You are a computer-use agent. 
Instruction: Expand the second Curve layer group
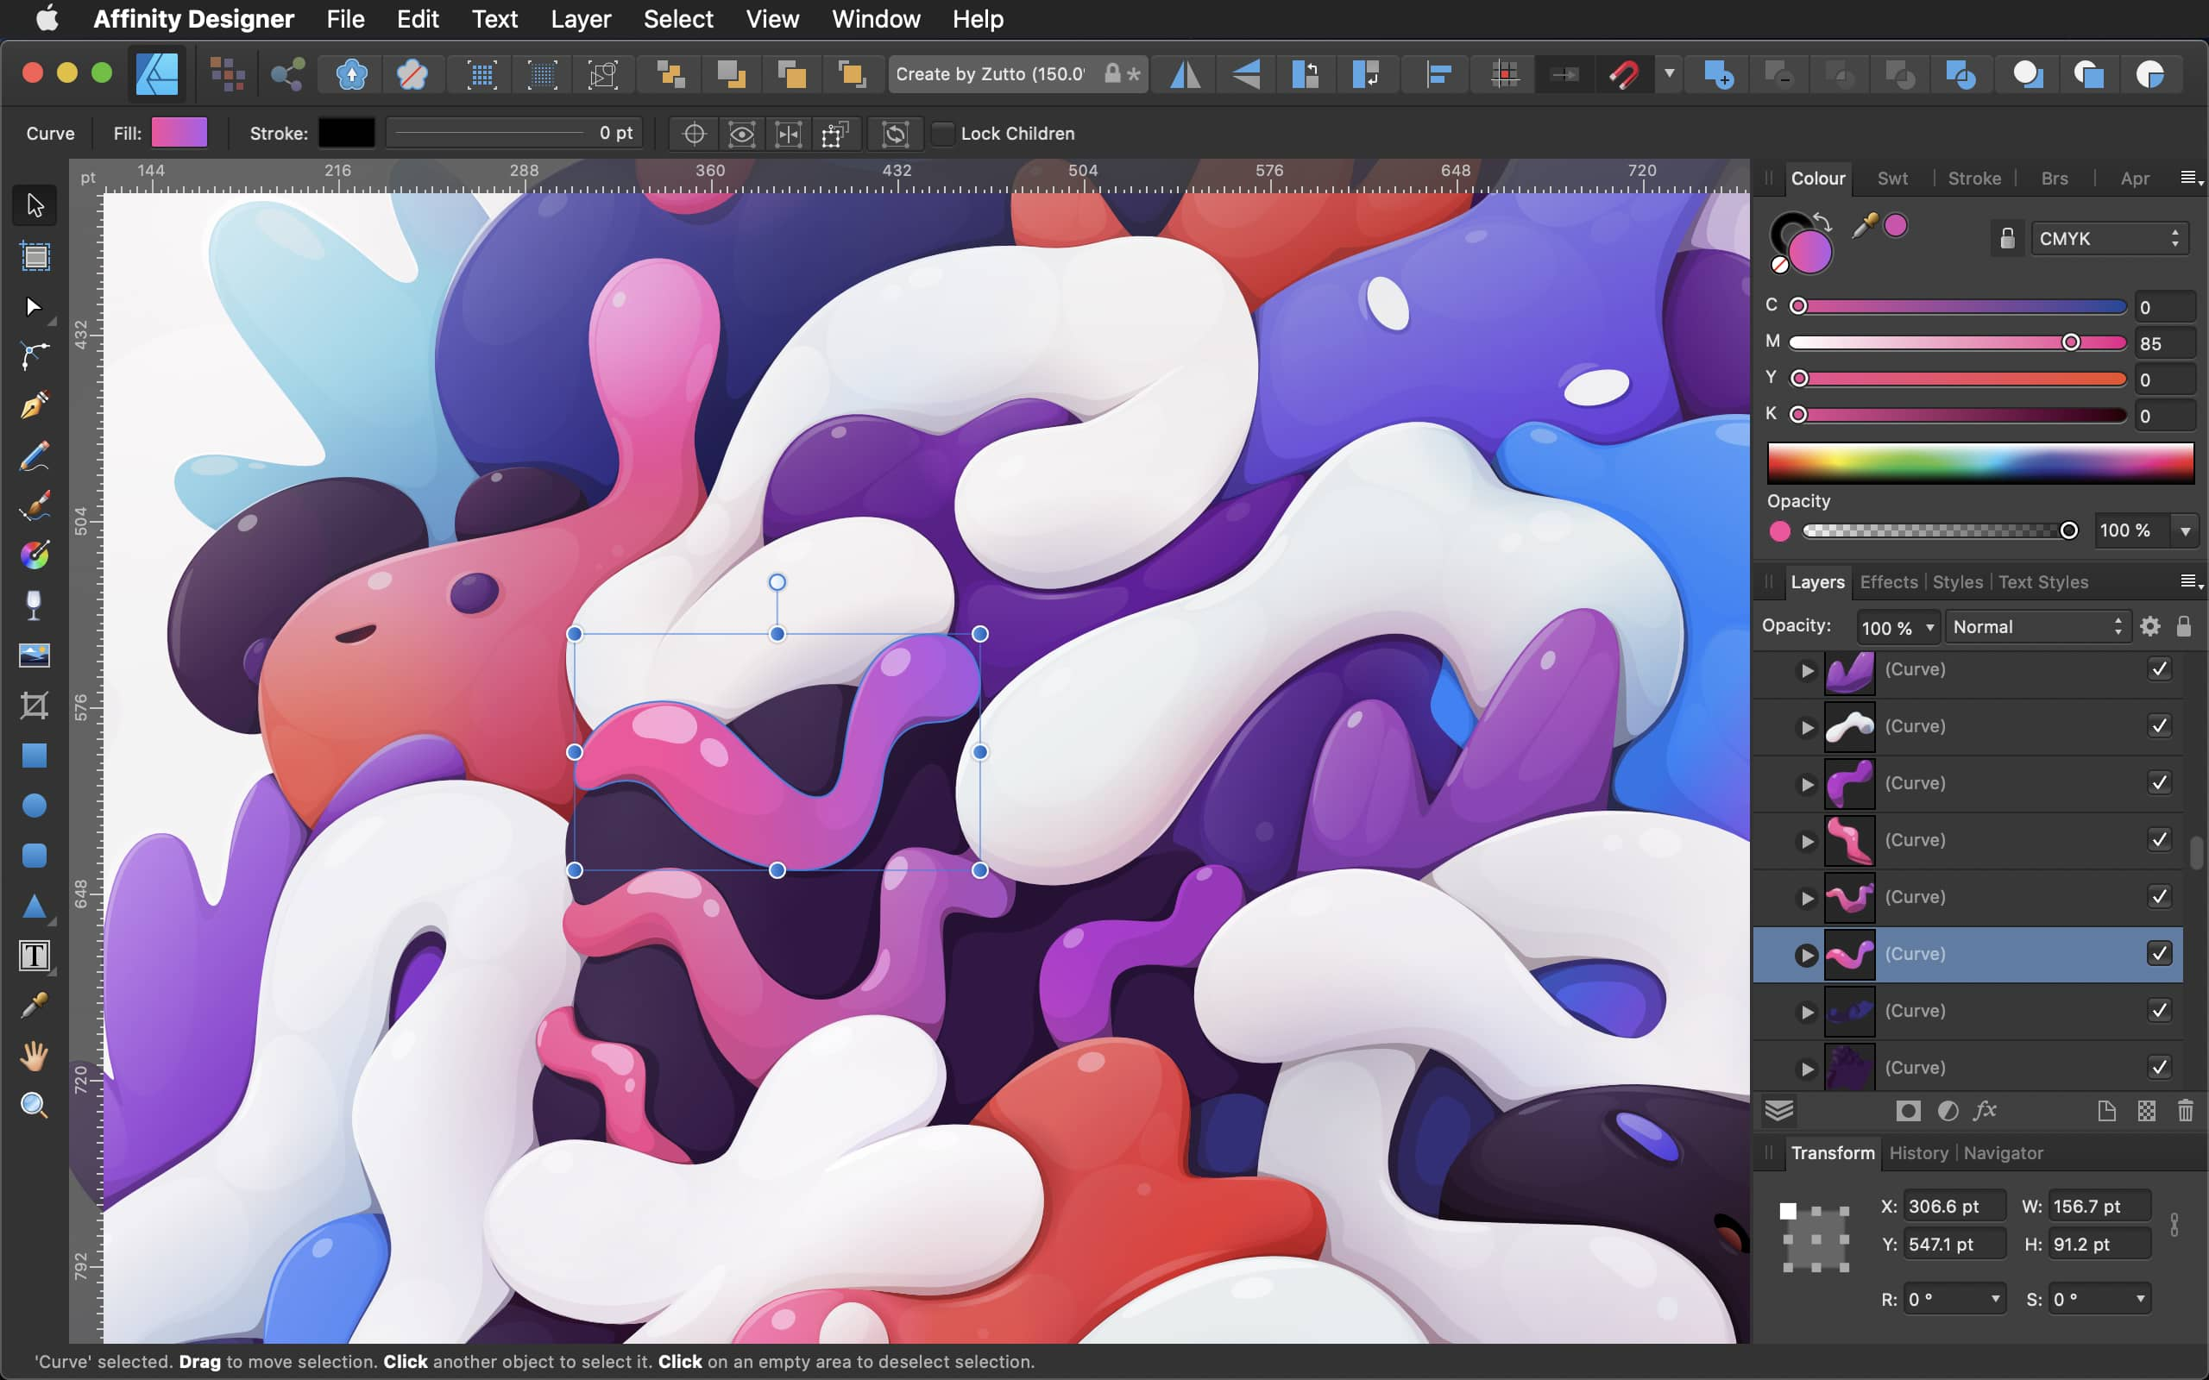(1807, 726)
